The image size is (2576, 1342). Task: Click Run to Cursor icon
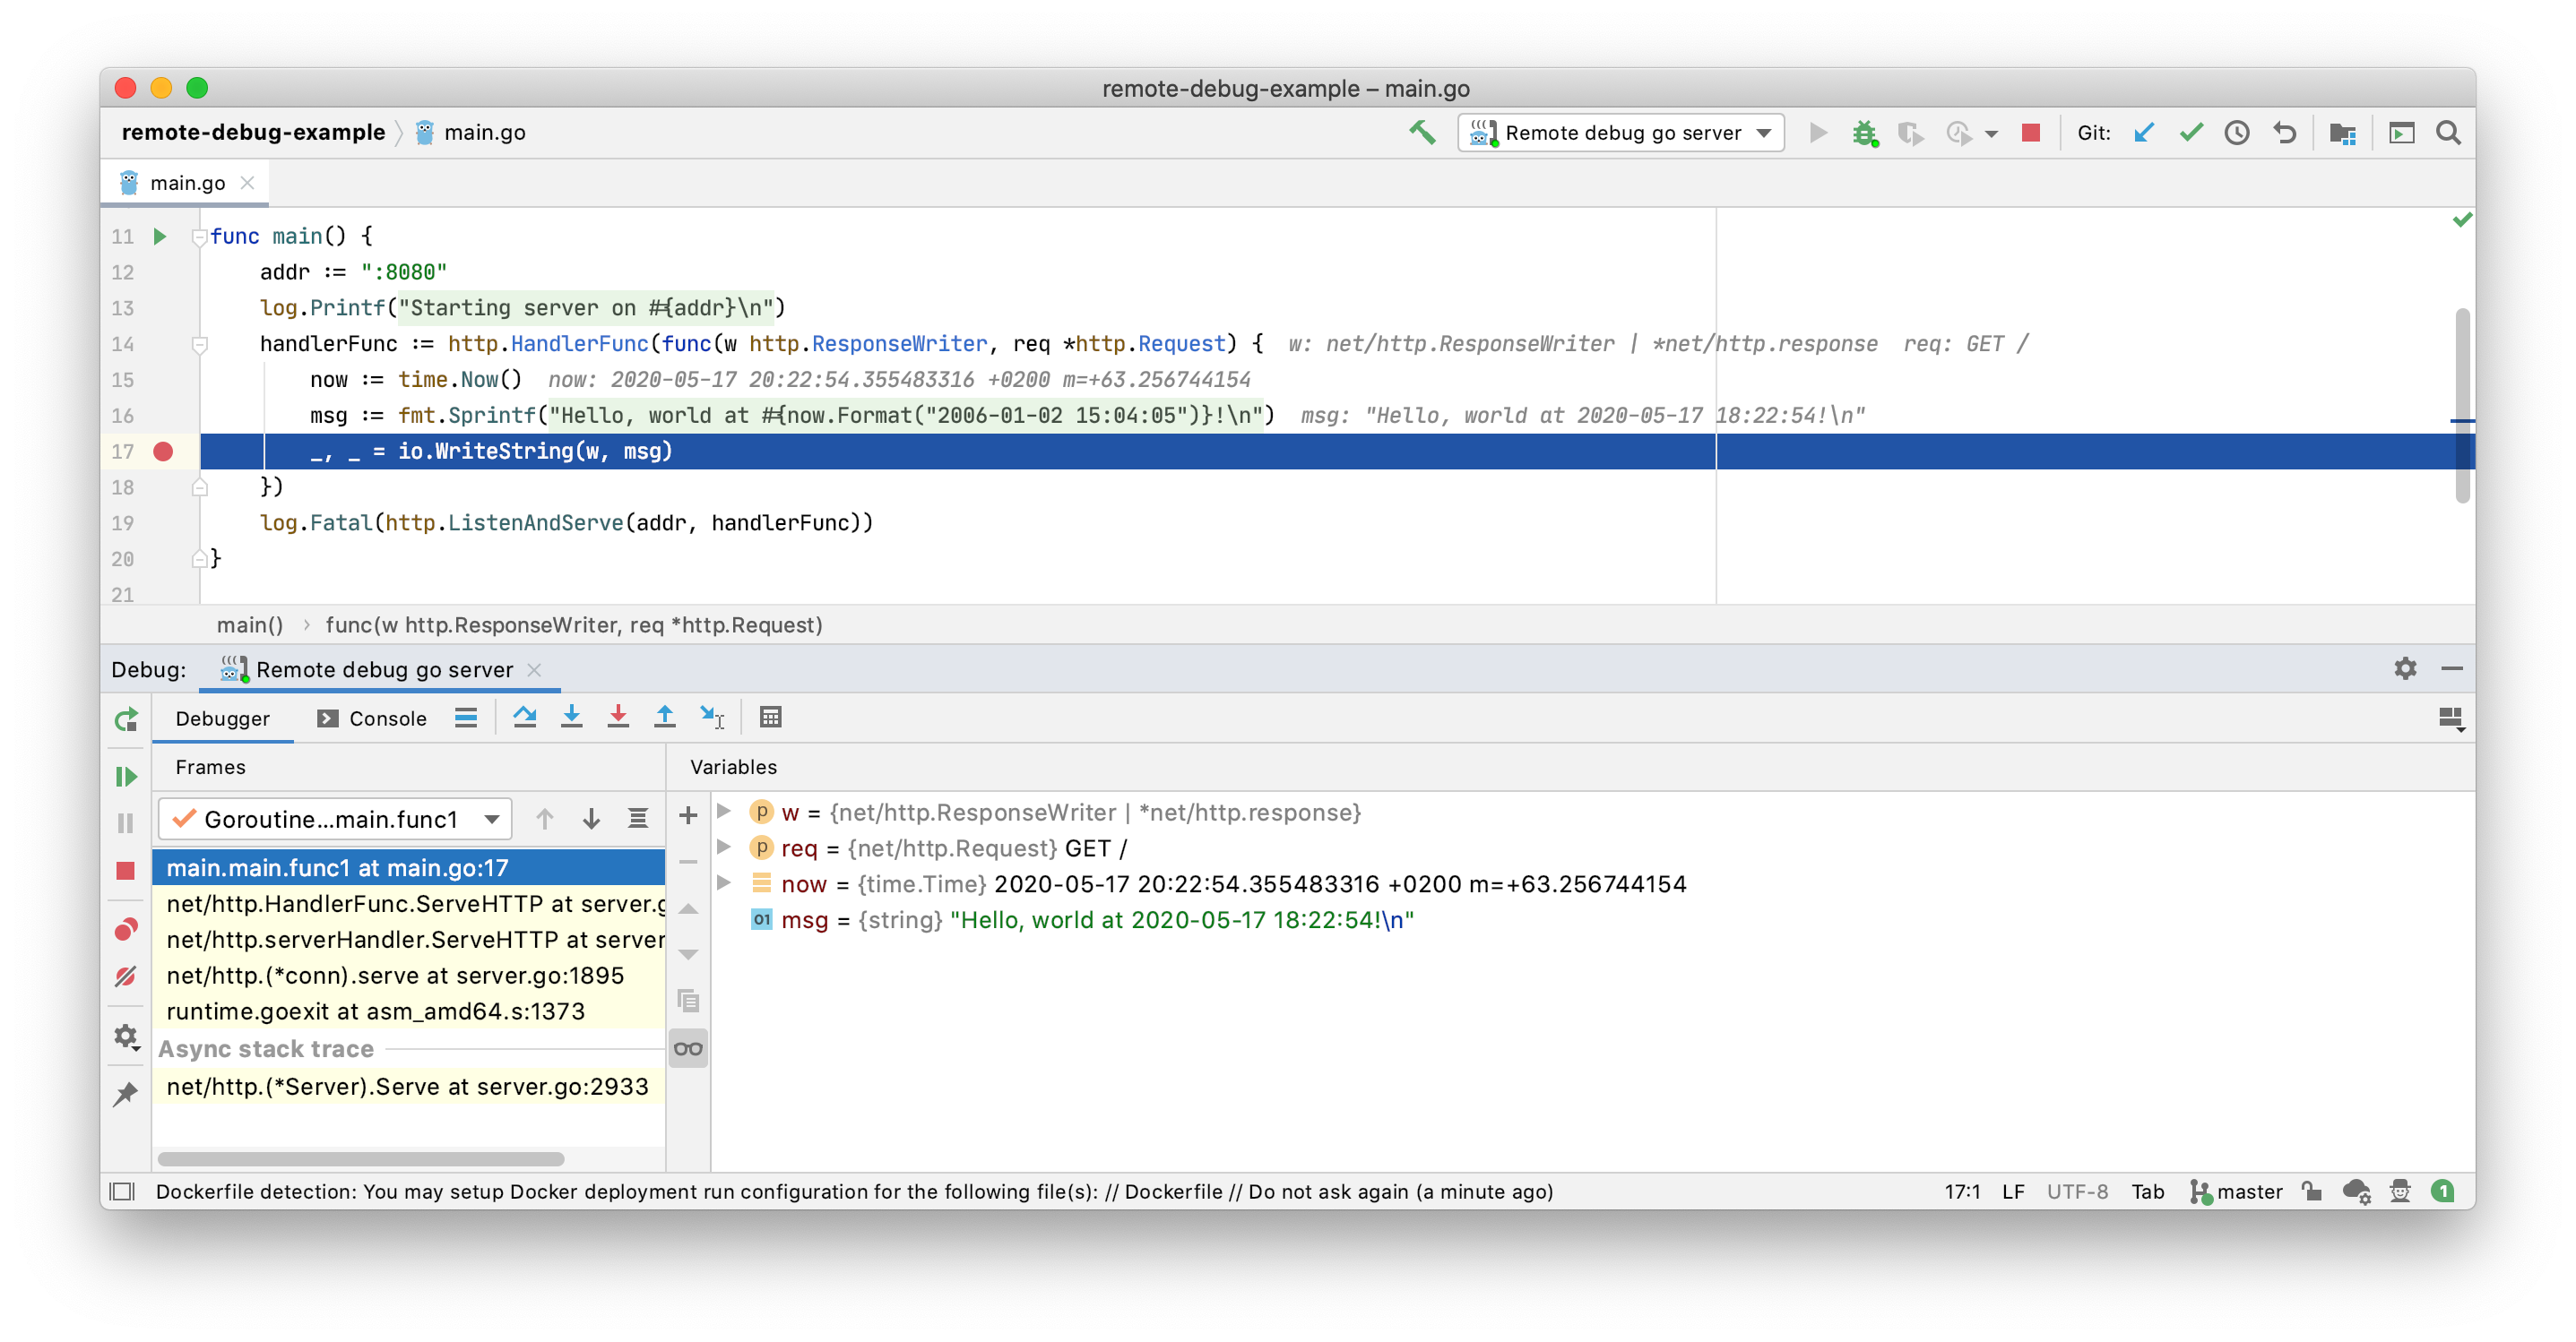[712, 717]
